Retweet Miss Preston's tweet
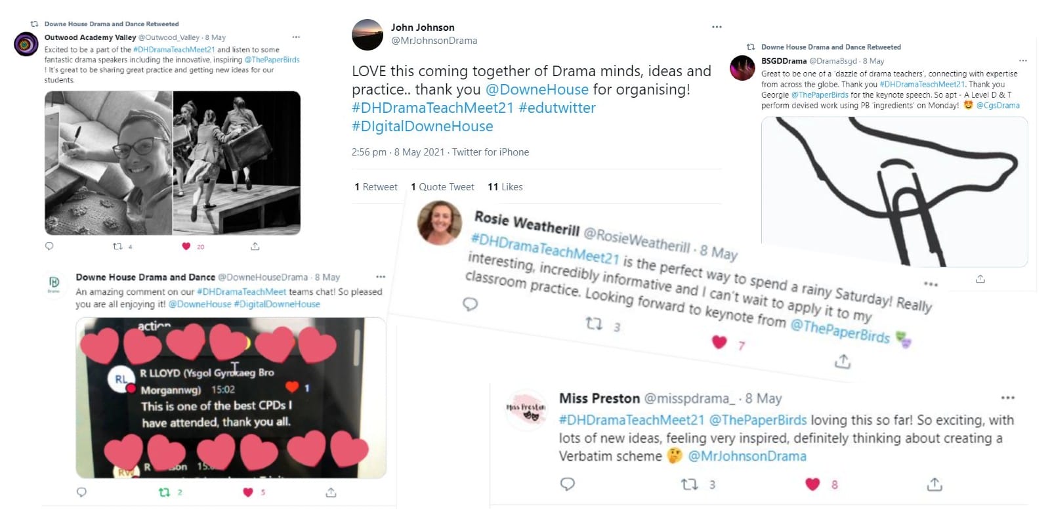This screenshot has width=1050, height=525. [690, 484]
